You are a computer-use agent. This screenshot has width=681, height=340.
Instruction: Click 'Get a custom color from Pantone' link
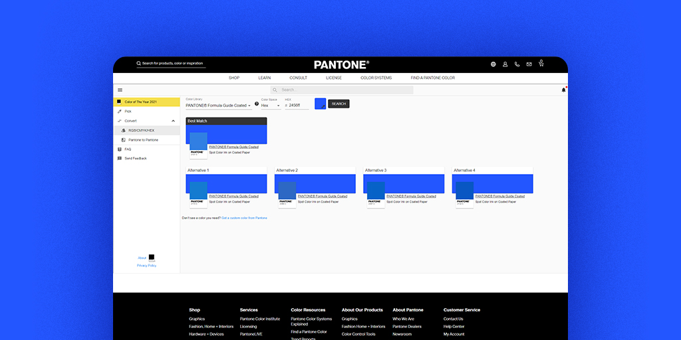(244, 218)
